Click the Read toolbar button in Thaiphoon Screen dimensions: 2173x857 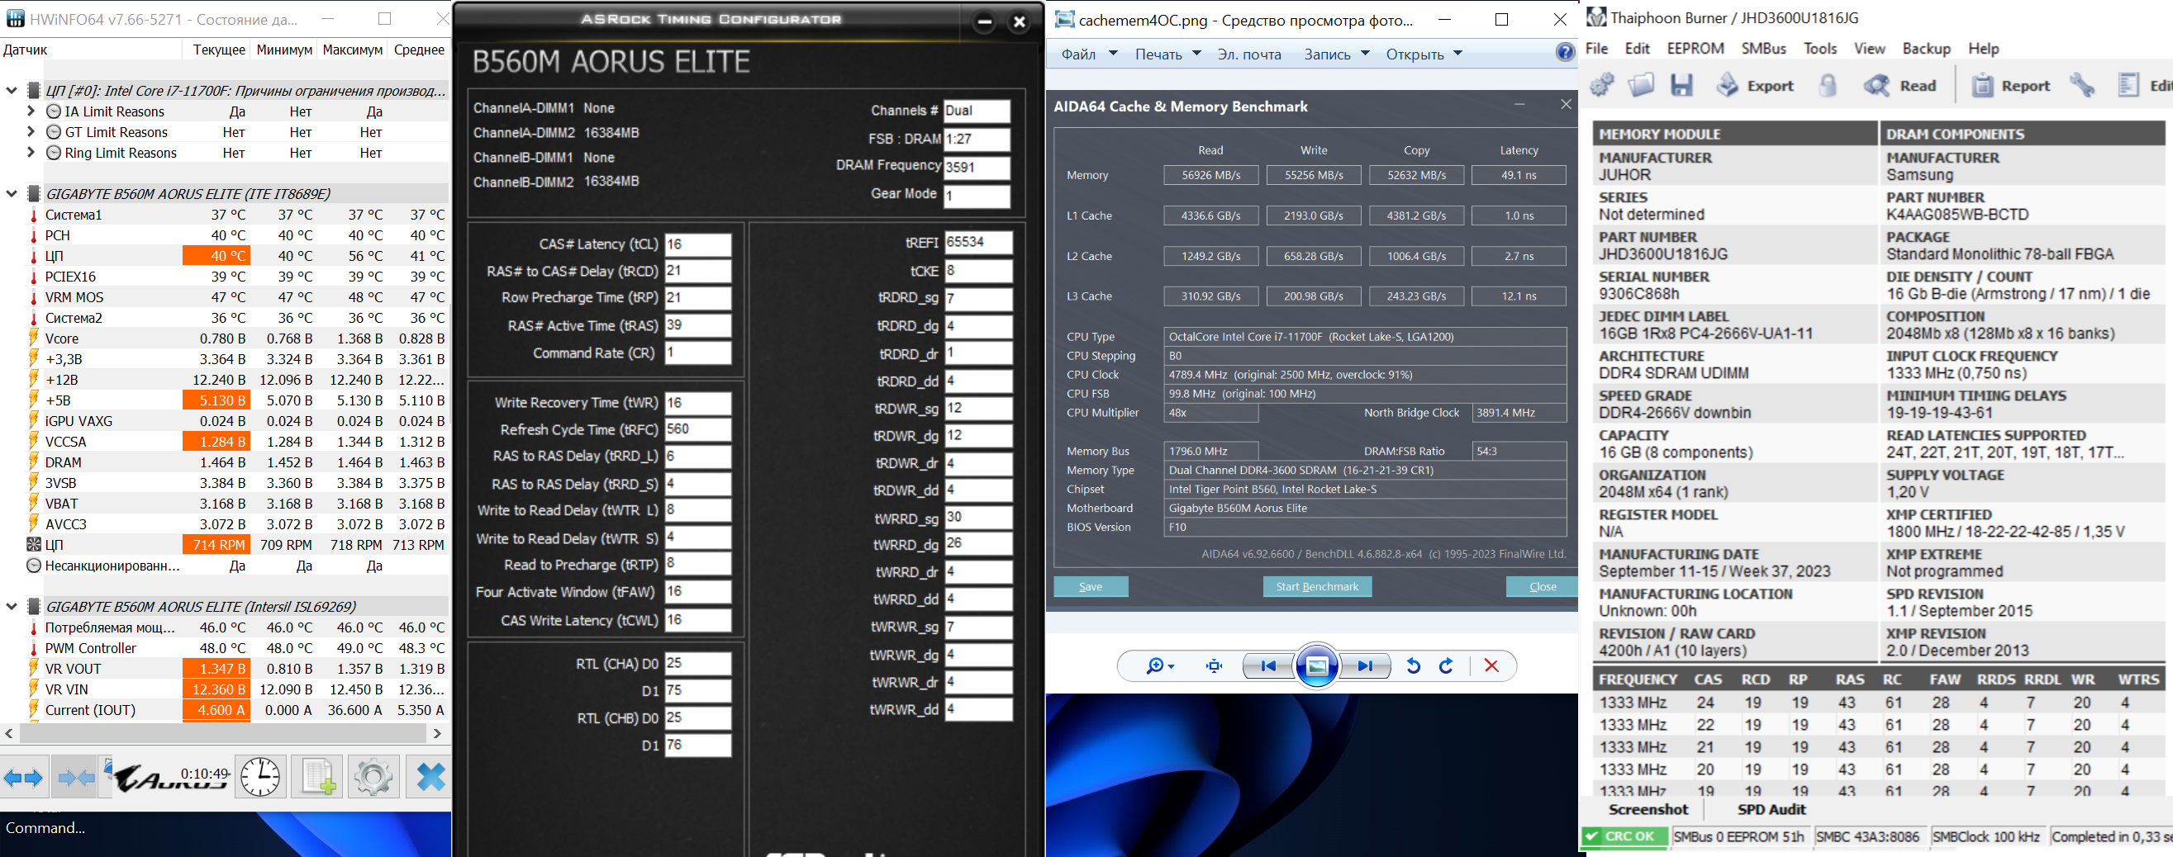coord(1900,85)
